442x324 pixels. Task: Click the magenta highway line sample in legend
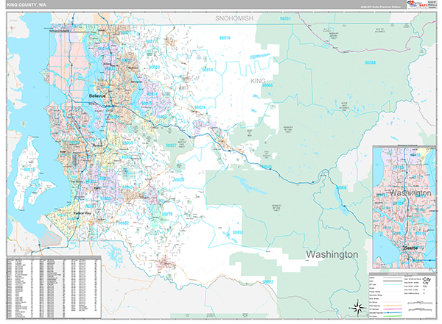point(393,309)
